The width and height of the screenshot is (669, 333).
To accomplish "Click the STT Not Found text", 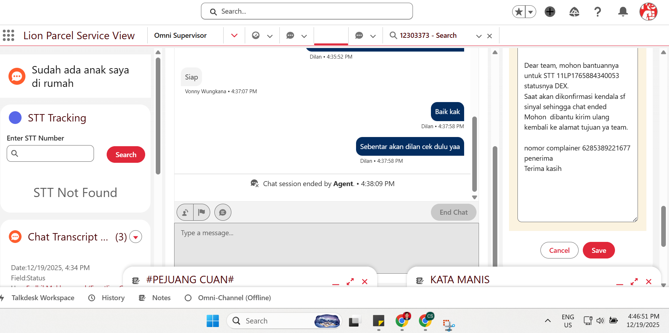I will click(75, 192).
